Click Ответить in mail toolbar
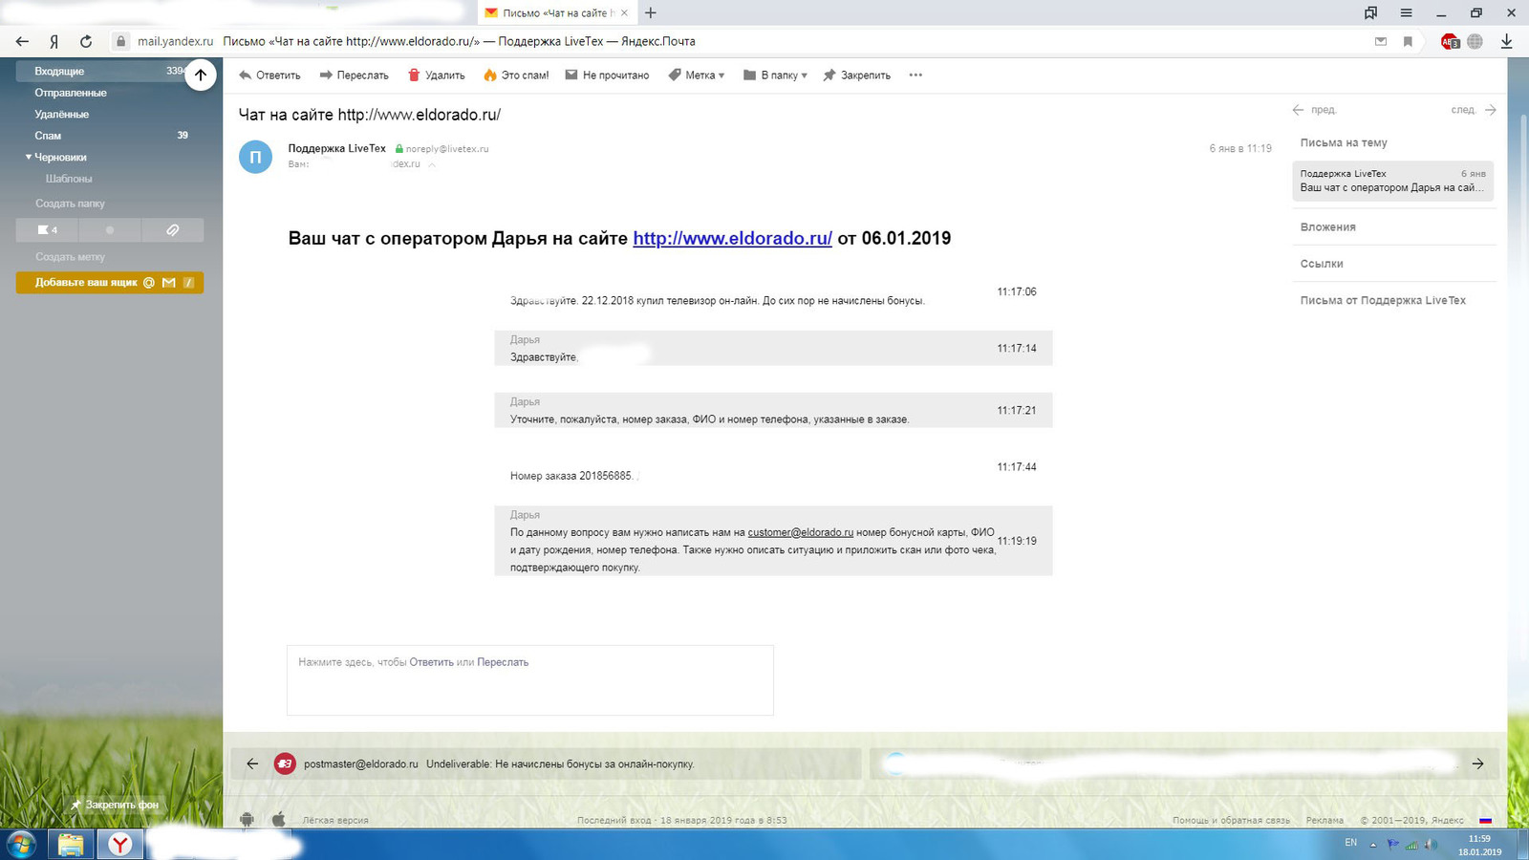 coord(269,75)
